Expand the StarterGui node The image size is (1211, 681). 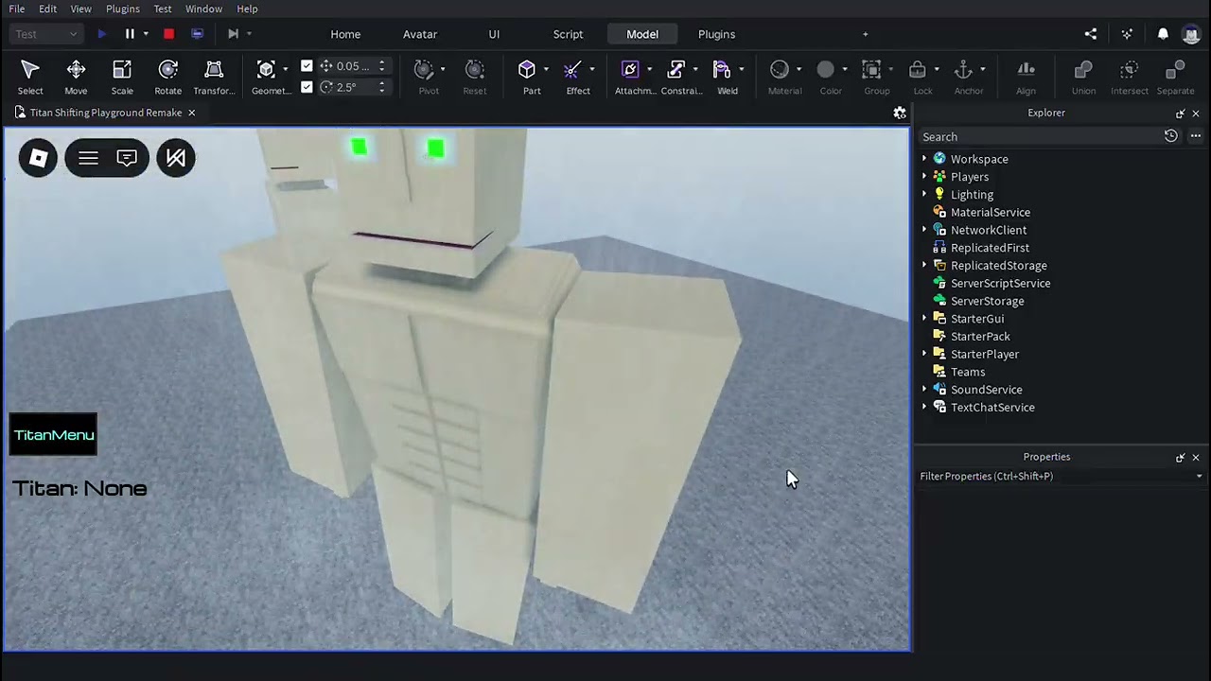pos(924,319)
